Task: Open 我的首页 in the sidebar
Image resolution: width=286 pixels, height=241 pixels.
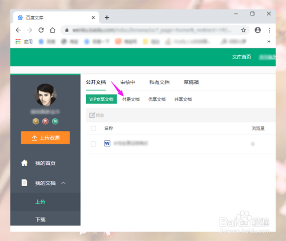Action: tap(45, 163)
